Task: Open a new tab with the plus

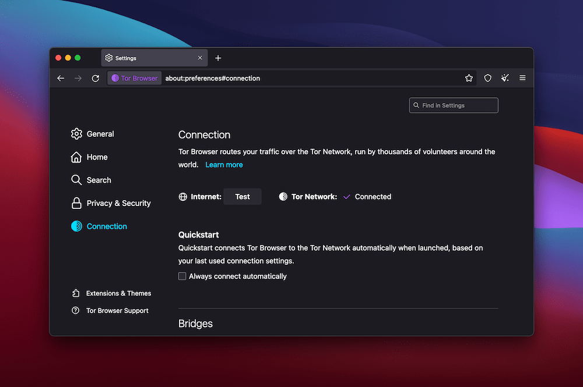Action: (218, 58)
